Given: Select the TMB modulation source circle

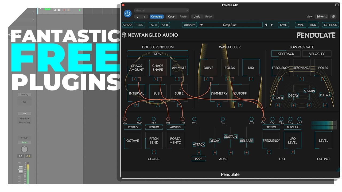Looking at the screenshot, I should tap(182, 119).
